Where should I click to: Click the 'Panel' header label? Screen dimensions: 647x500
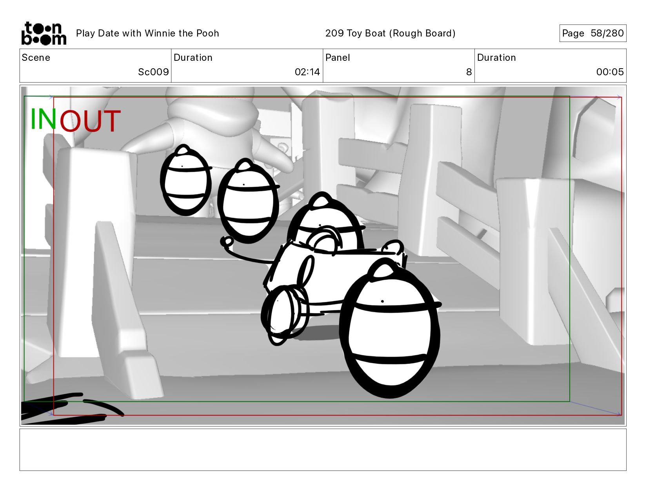338,58
